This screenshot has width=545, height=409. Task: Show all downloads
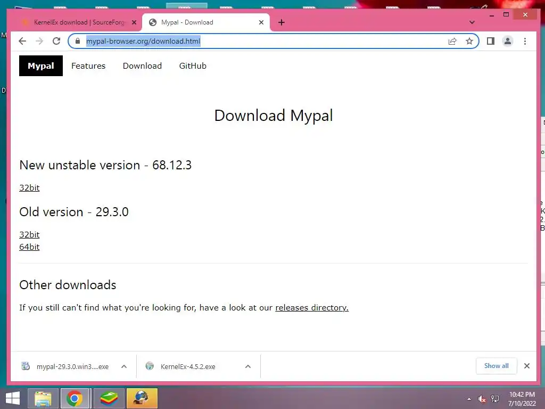[x=497, y=366]
